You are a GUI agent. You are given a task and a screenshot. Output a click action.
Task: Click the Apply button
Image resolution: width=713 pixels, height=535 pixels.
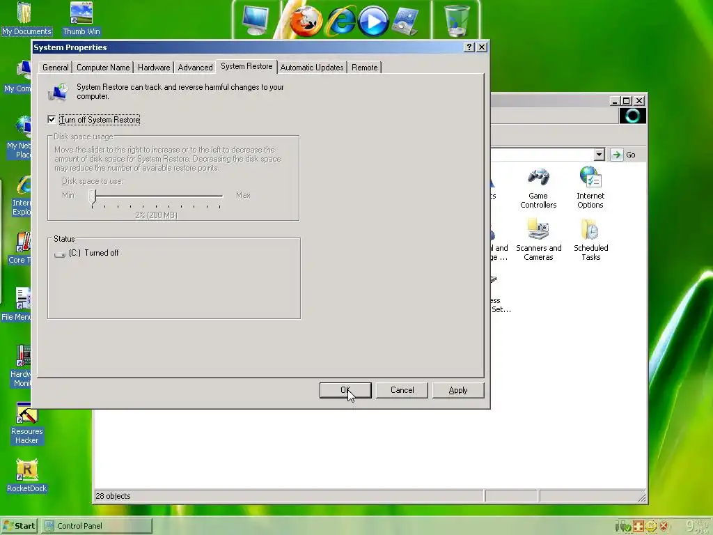(458, 390)
